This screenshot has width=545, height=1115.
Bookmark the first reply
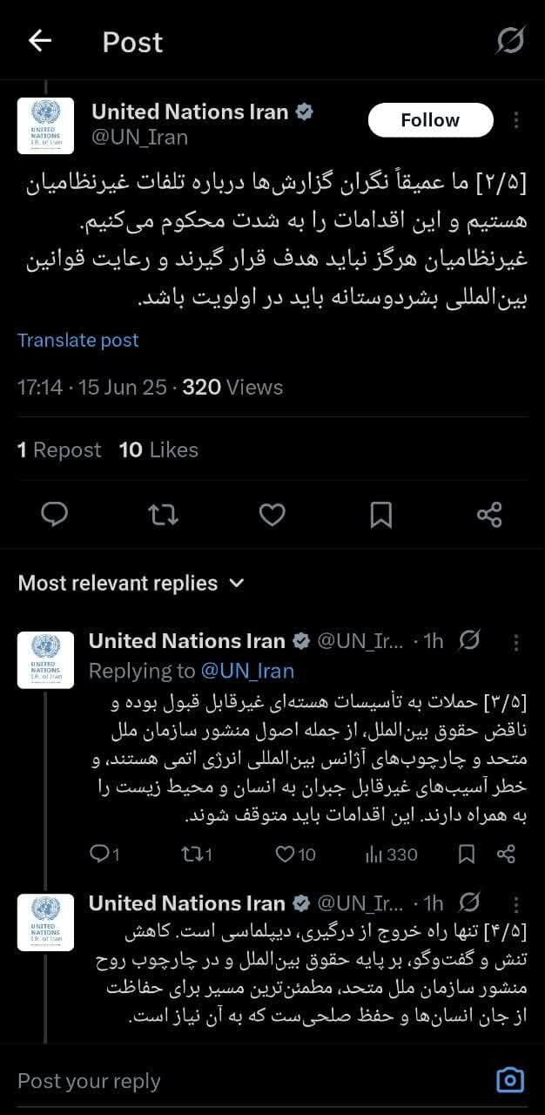466,855
